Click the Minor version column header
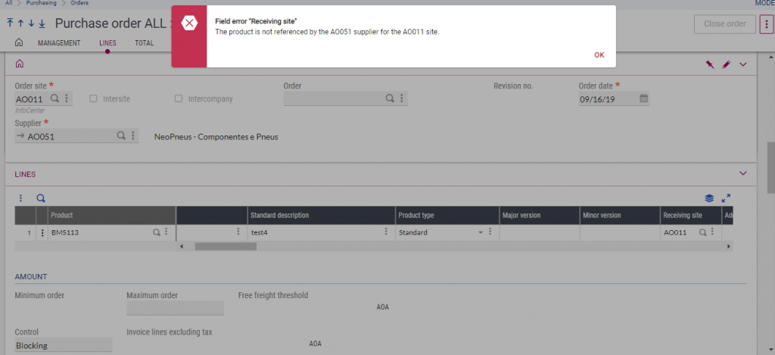The image size is (775, 355). coord(620,216)
